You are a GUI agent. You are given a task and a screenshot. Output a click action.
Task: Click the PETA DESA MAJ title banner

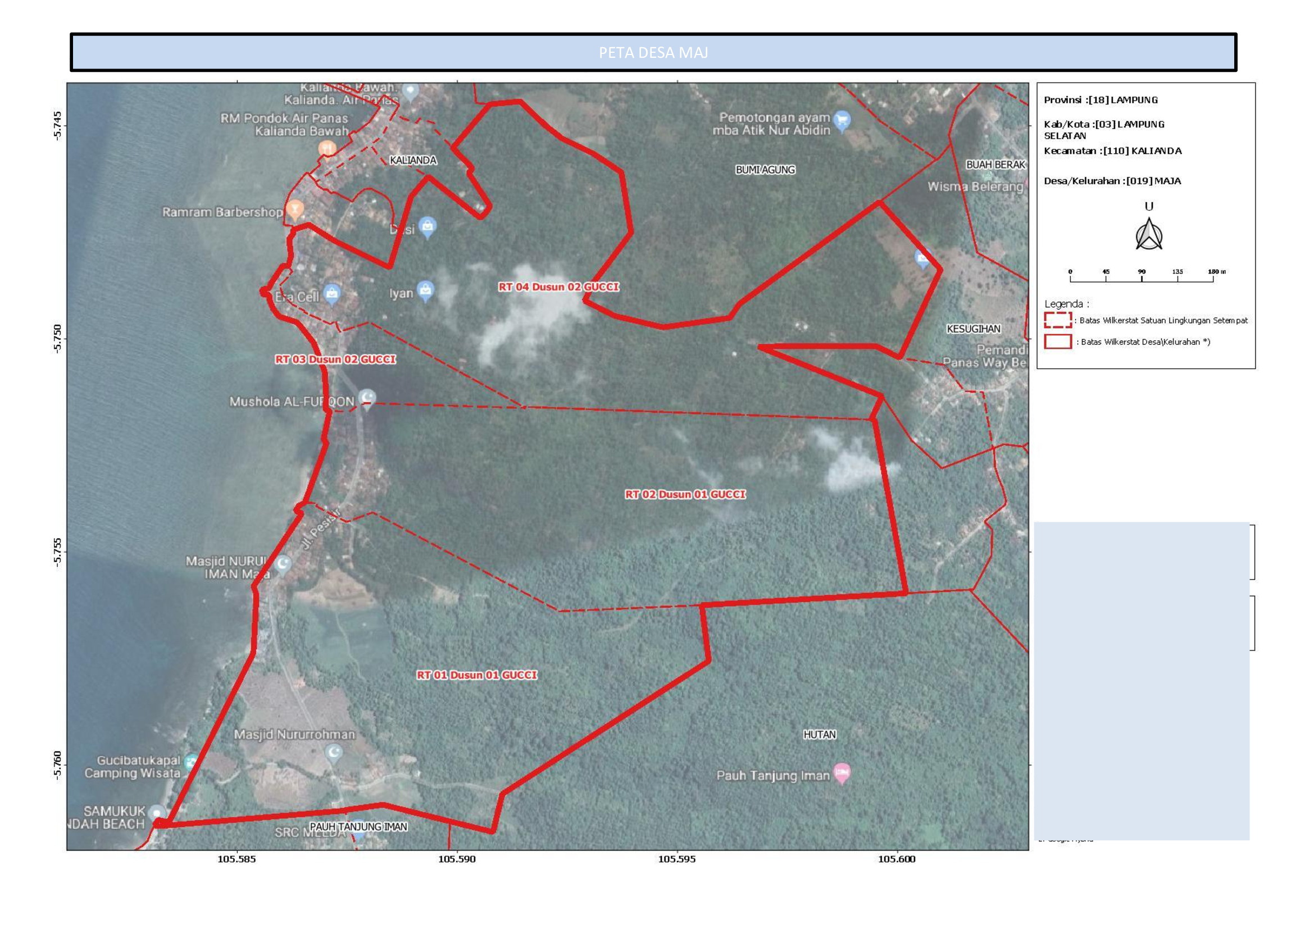[653, 53]
